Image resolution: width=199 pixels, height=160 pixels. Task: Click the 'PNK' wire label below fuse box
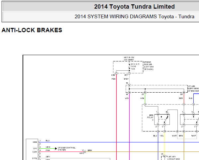(113, 79)
